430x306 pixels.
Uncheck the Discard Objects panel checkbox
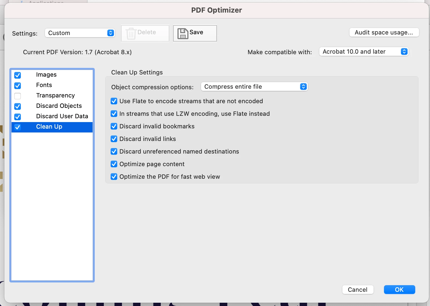coord(18,106)
